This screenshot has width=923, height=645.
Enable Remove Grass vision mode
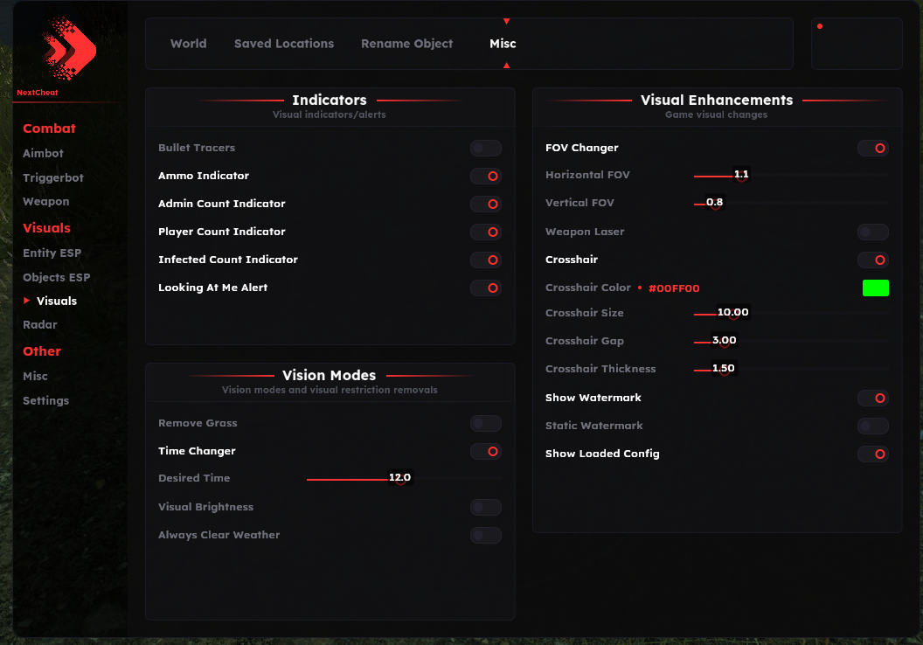tap(486, 423)
